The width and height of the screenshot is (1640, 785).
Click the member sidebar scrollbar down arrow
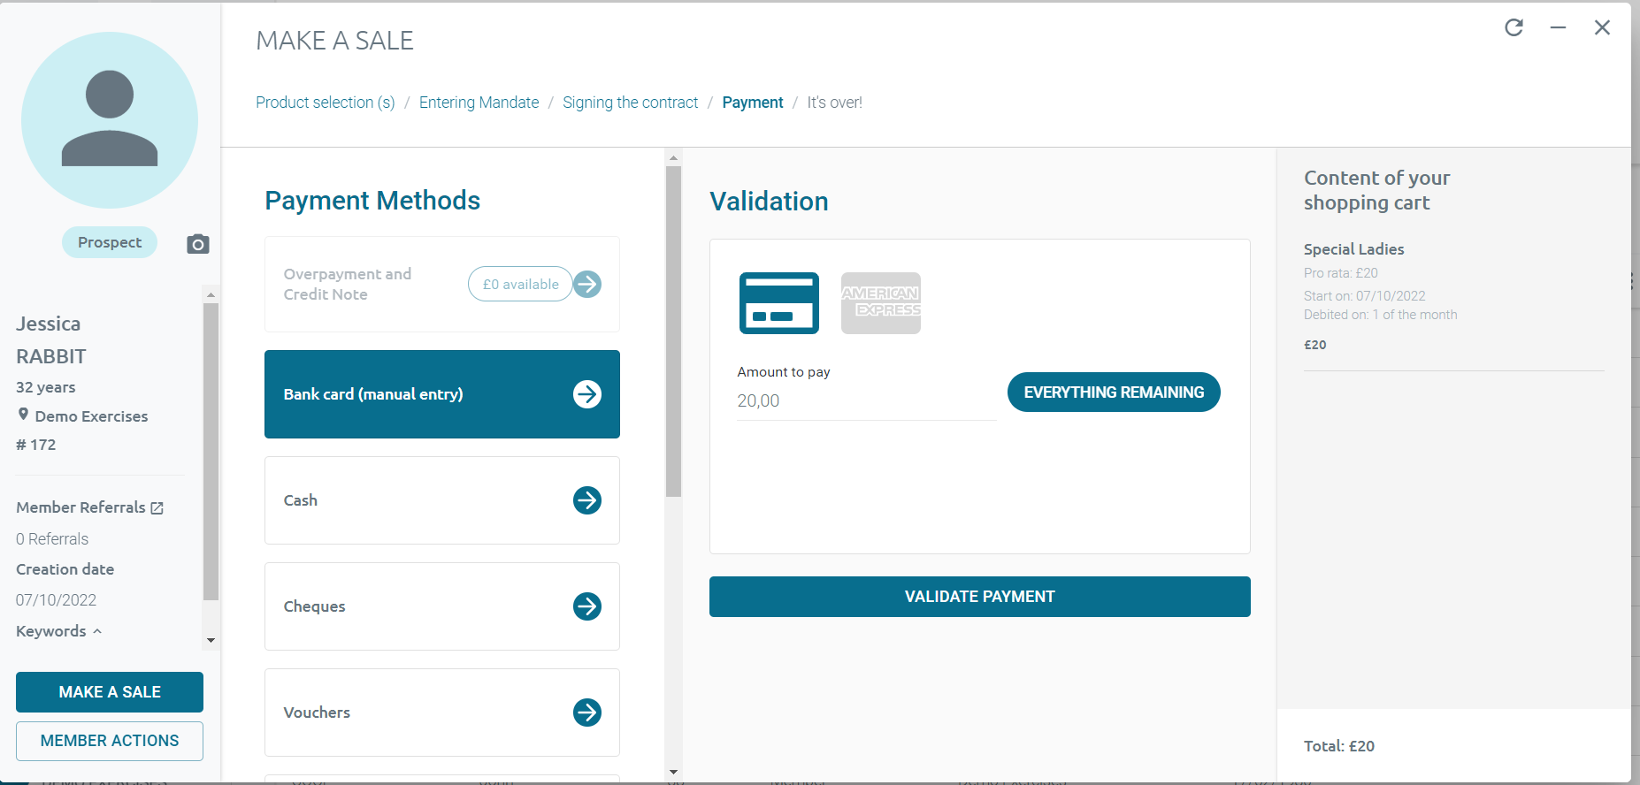point(211,640)
